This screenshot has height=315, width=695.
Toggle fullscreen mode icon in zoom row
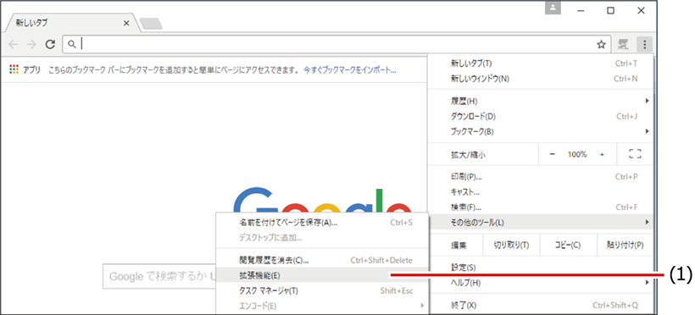635,154
